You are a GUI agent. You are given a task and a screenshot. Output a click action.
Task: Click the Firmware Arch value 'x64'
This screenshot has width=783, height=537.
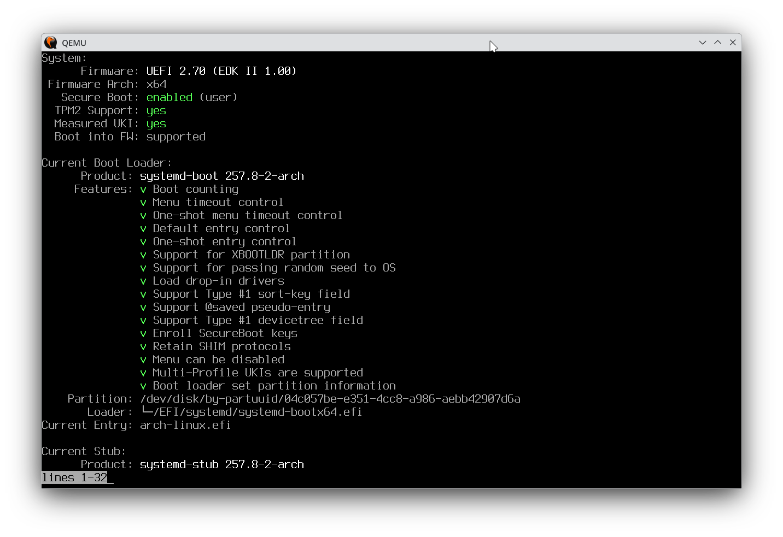(x=156, y=84)
